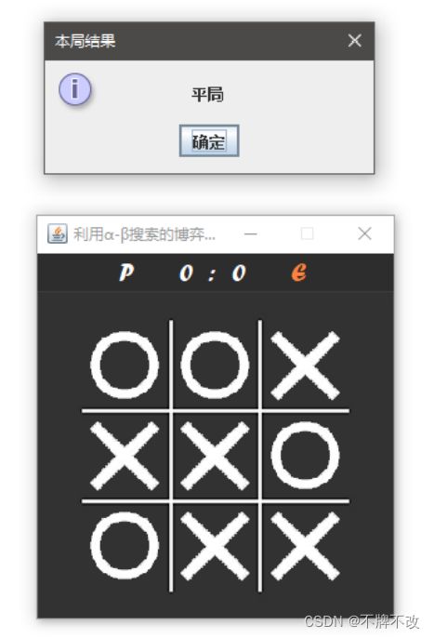Click the 平局 message text in the dialog
The width and height of the screenshot is (434, 638).
pos(207,95)
